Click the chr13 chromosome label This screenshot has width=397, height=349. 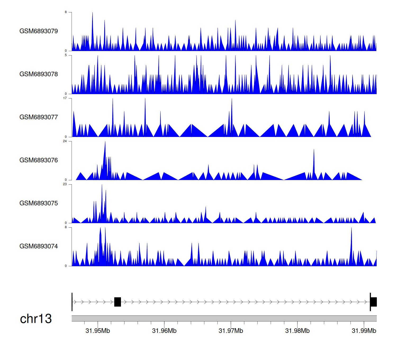click(36, 319)
